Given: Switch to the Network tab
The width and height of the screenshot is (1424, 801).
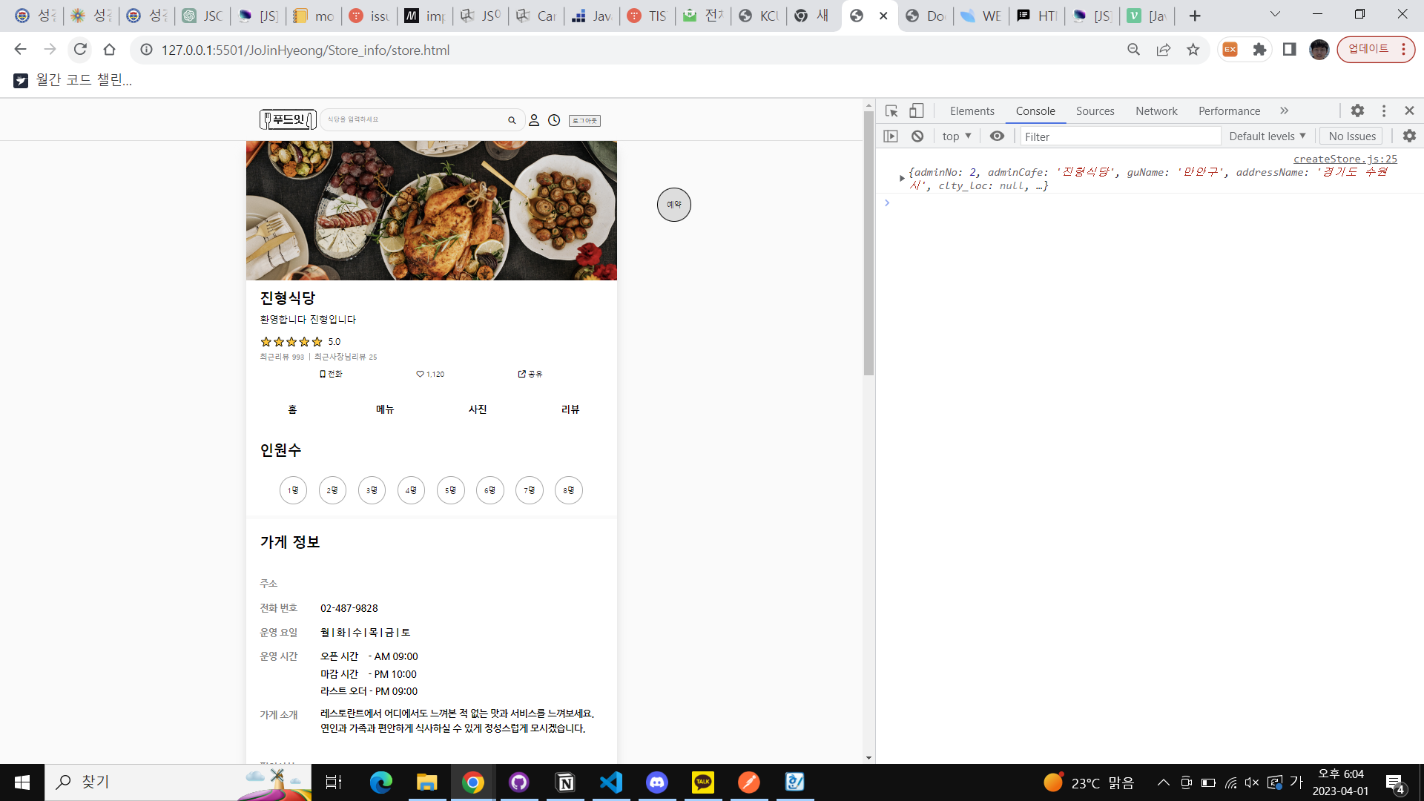Looking at the screenshot, I should click(x=1156, y=111).
